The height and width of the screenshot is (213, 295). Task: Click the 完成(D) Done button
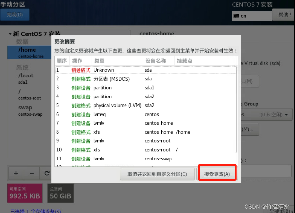[x=15, y=15]
